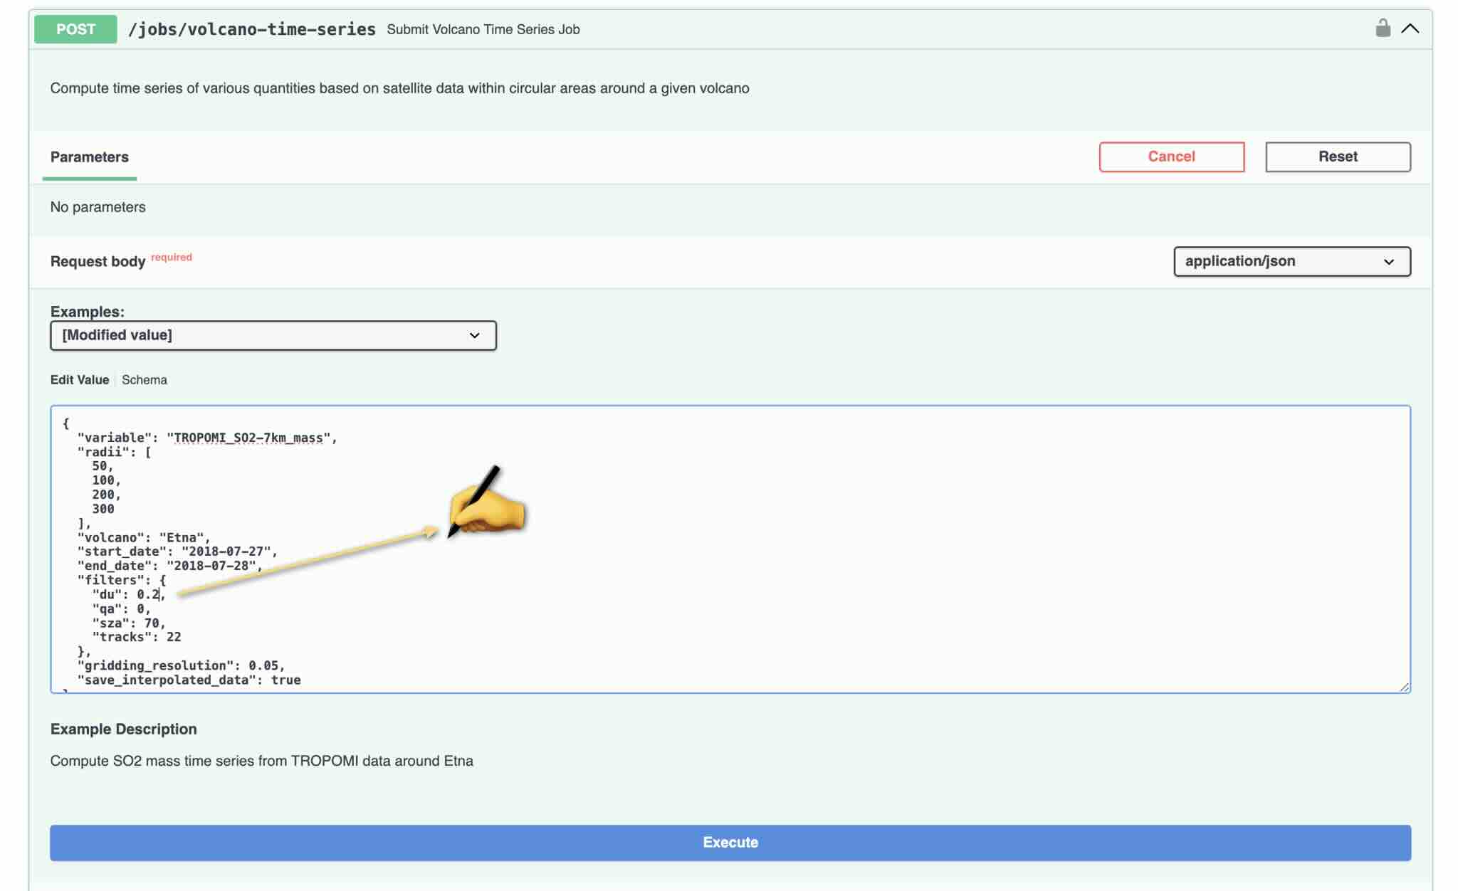Select the Edit Value tab
Image resolution: width=1458 pixels, height=891 pixels.
pos(79,380)
